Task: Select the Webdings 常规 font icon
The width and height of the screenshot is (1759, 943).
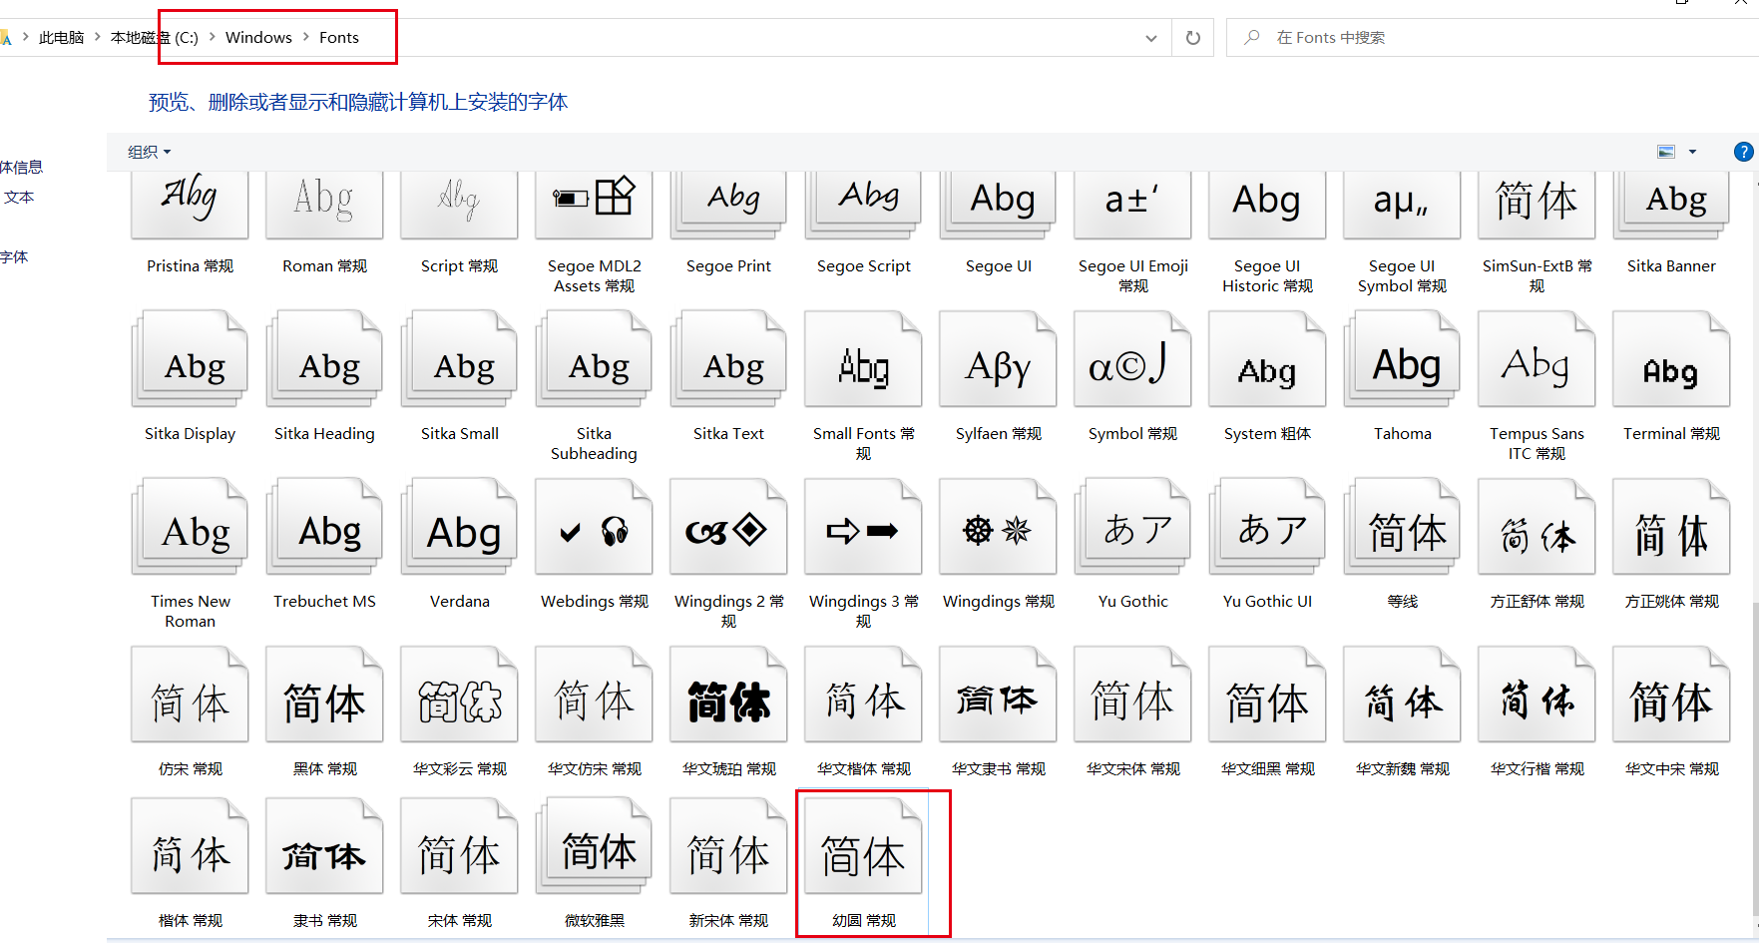Action: pyautogui.click(x=594, y=527)
